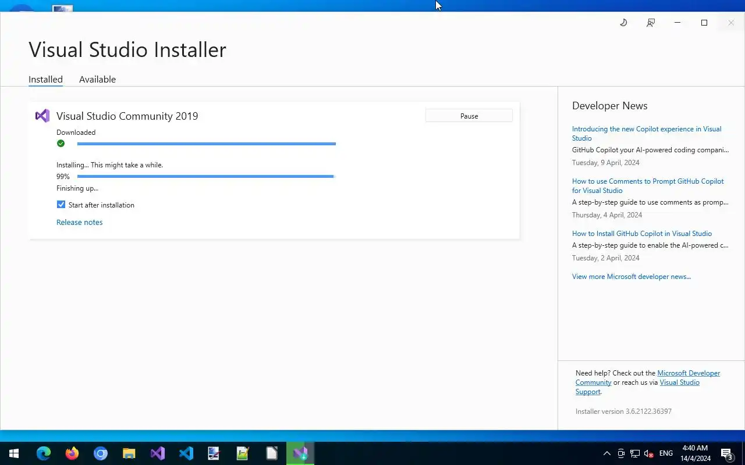Open the Release notes link
Viewport: 745px width, 465px height.
(79, 222)
